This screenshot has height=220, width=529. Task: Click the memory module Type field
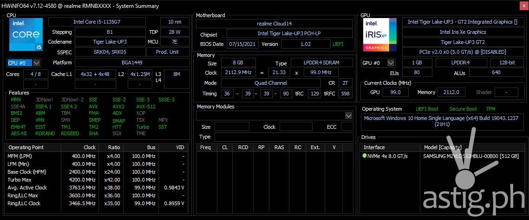point(284,137)
